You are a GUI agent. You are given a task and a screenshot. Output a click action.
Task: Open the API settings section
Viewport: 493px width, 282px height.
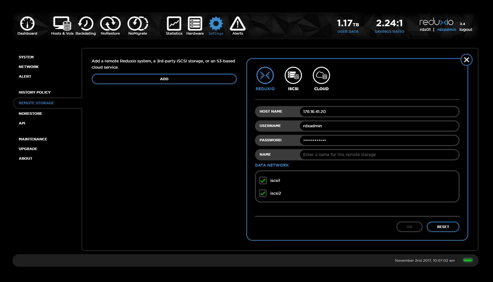click(x=22, y=123)
